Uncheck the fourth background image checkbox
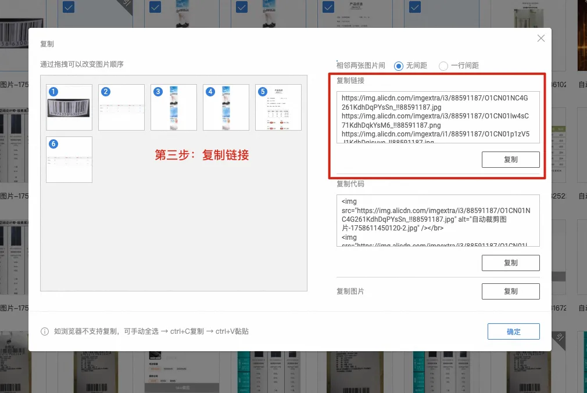Image resolution: width=587 pixels, height=393 pixels. [x=328, y=7]
